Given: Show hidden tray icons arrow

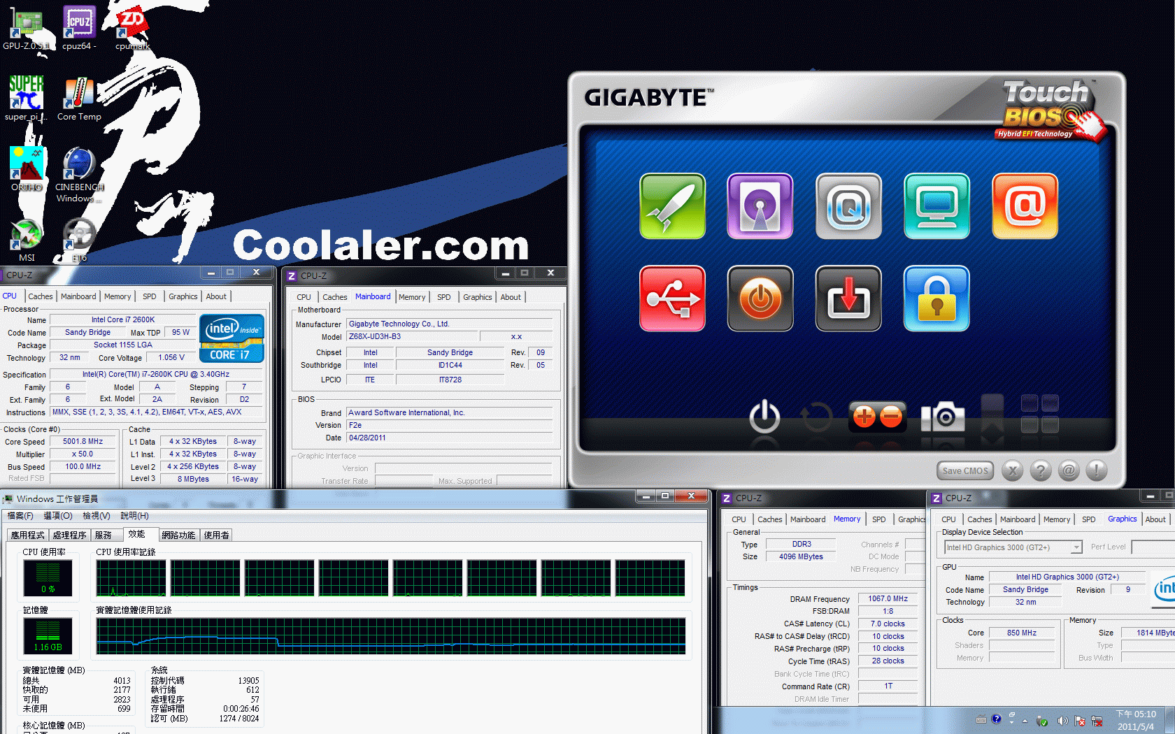Looking at the screenshot, I should [x=1025, y=721].
